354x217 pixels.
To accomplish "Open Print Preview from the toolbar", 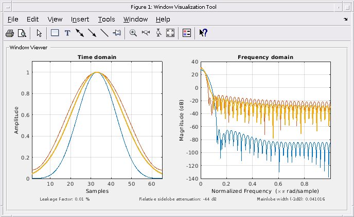I will point(22,33).
